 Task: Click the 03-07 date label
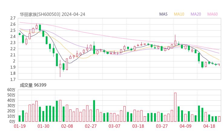[x=114, y=126]
